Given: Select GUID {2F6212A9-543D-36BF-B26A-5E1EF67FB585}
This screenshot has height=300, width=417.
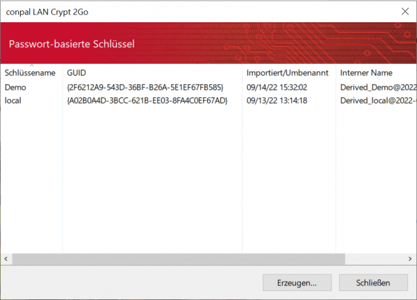Looking at the screenshot, I should [145, 87].
